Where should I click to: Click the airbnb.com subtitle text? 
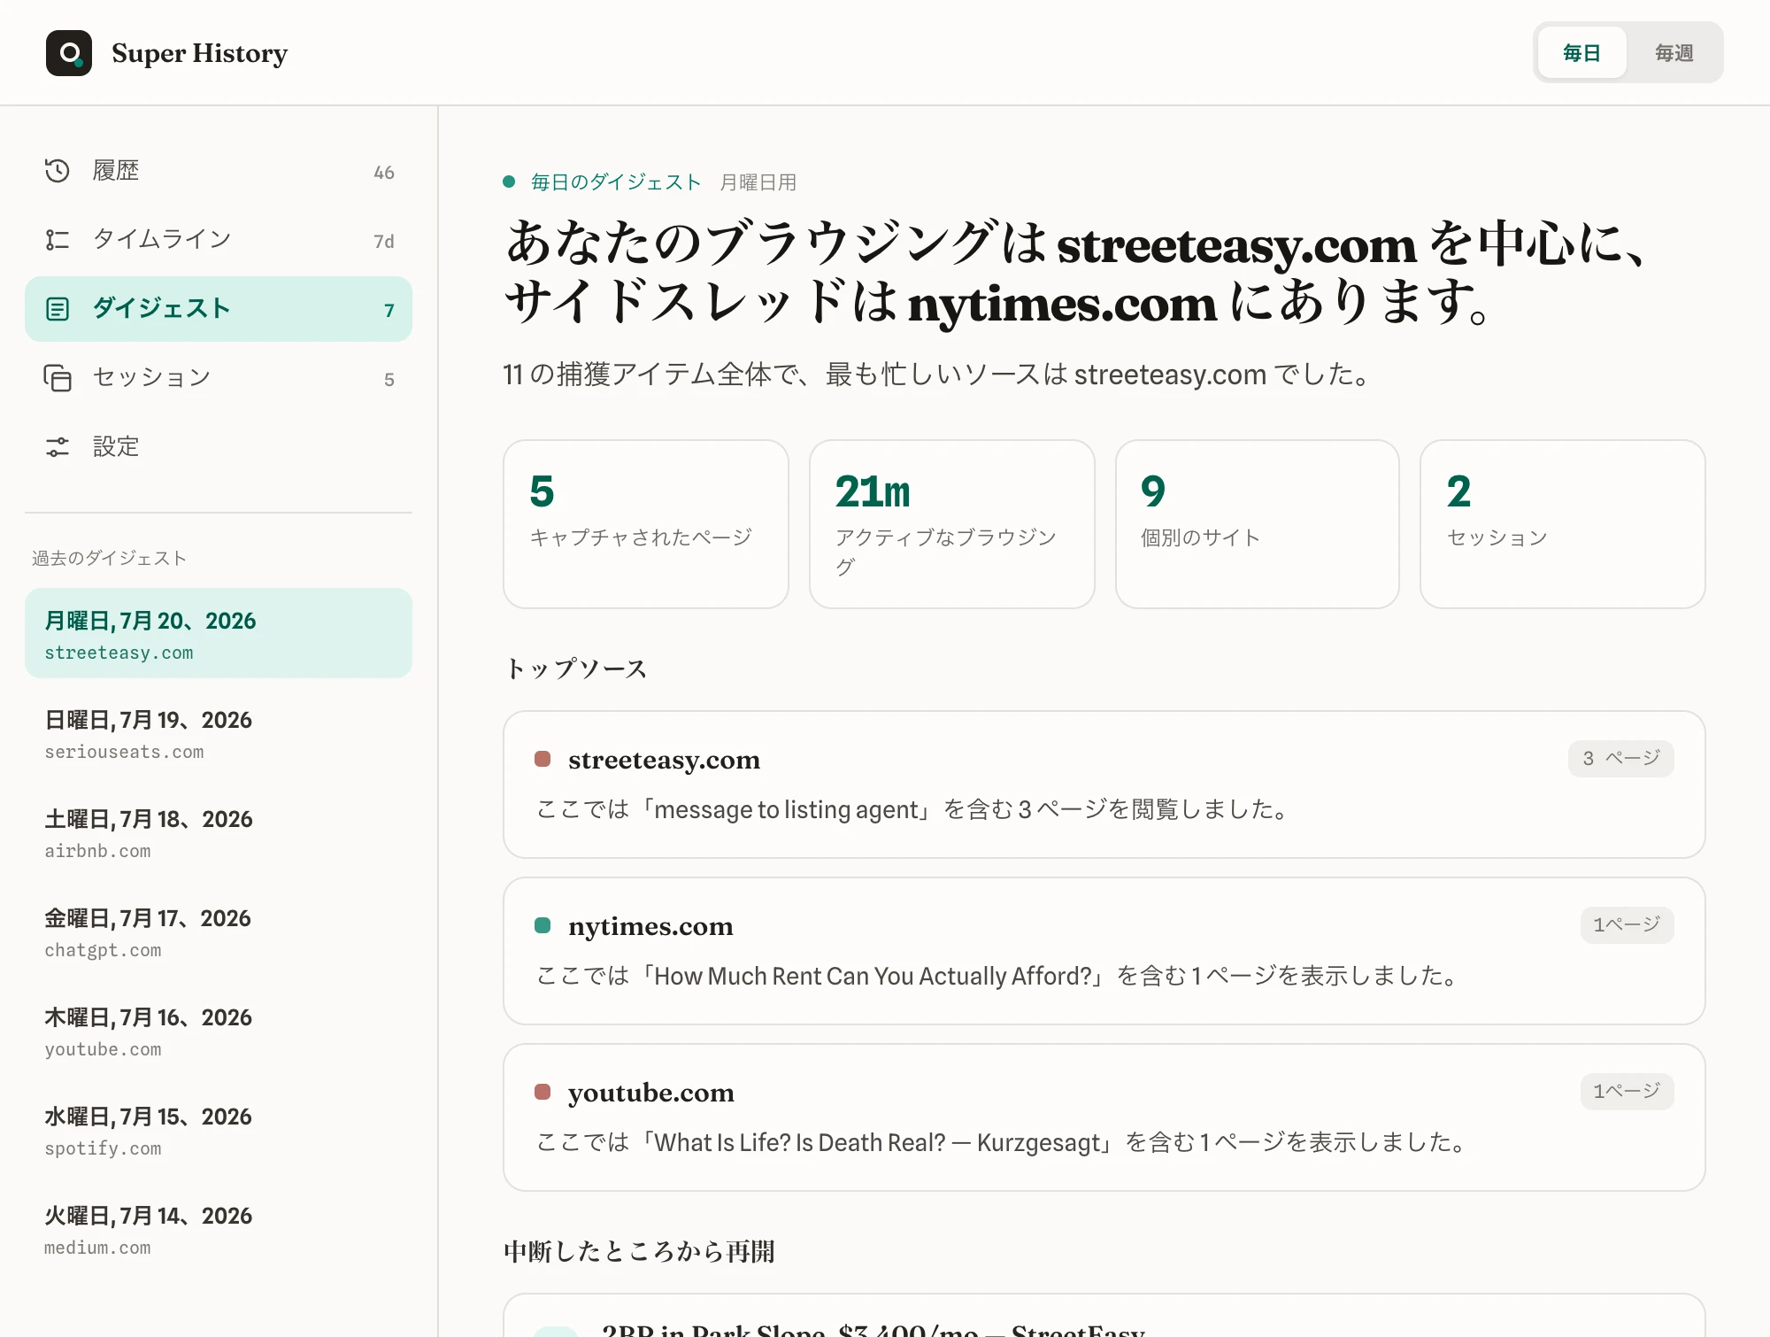point(97,851)
